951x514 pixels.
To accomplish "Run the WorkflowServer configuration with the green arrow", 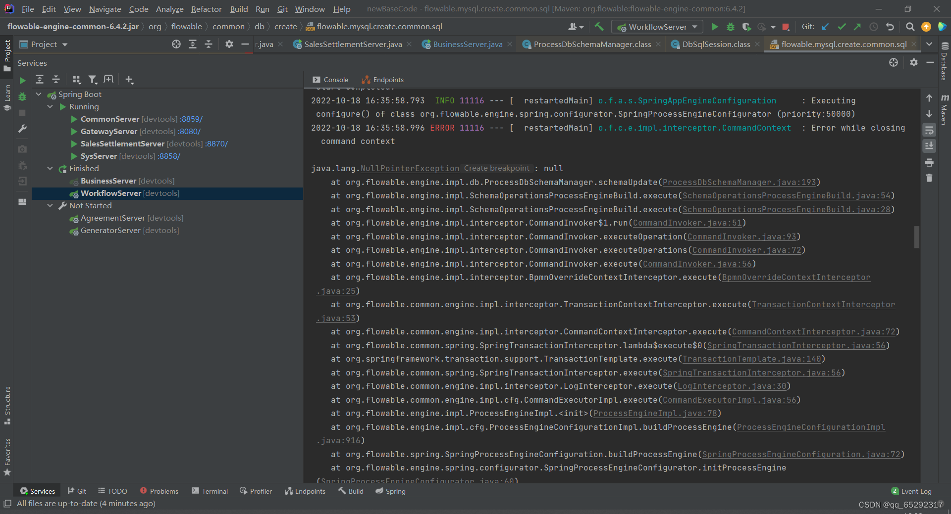I will click(x=715, y=27).
